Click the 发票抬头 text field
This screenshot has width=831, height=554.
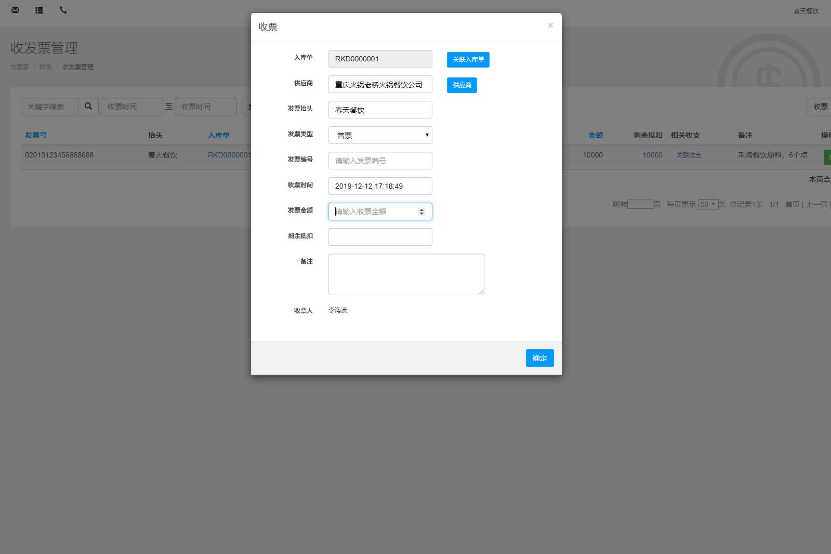coord(380,110)
